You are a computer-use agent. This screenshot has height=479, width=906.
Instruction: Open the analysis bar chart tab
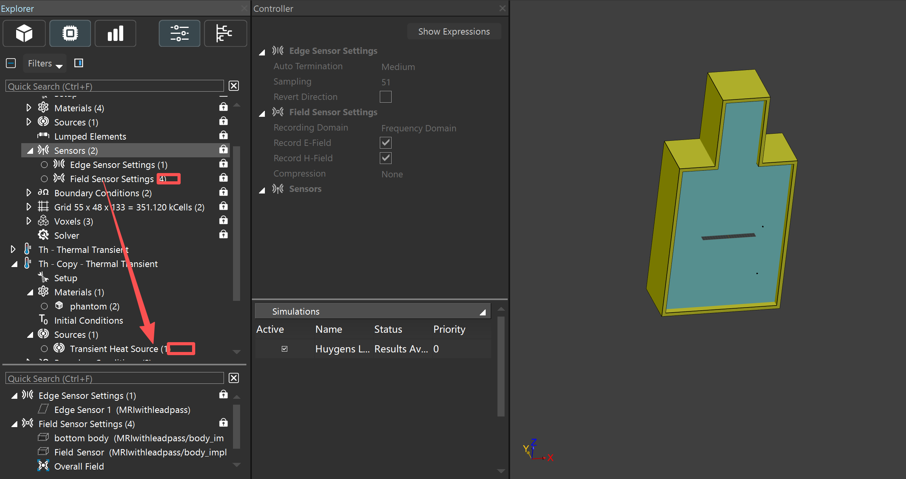[x=115, y=33]
